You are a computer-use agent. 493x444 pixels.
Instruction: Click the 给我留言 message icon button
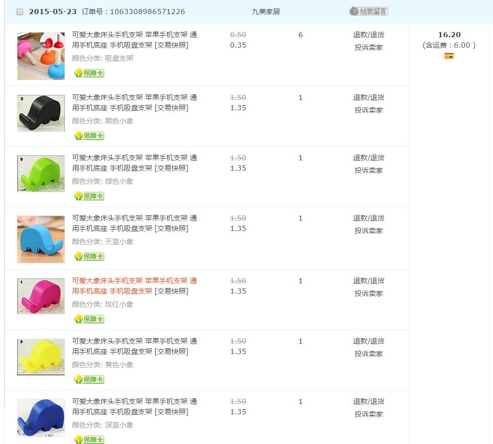pyautogui.click(x=369, y=11)
